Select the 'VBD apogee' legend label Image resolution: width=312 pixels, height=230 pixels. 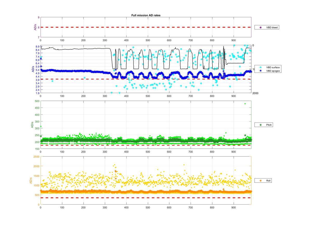point(273,71)
